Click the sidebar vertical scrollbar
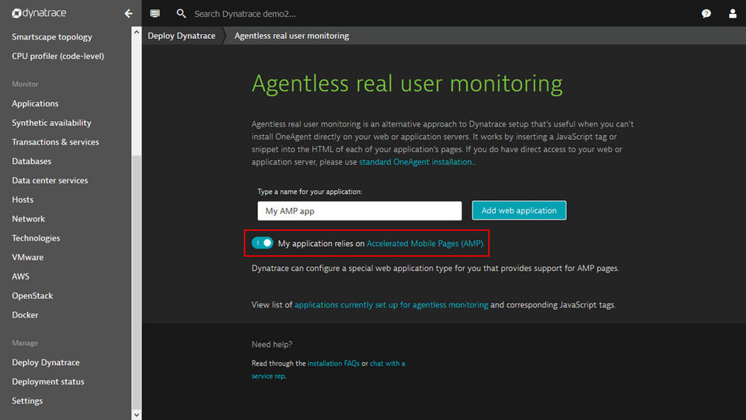Image resolution: width=746 pixels, height=420 pixels. coord(138,279)
